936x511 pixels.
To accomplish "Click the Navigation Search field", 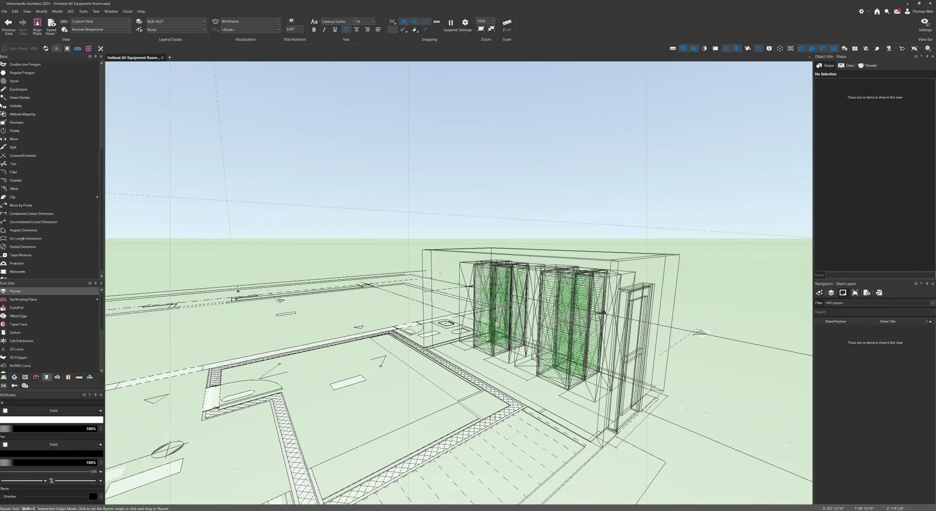I will coord(874,312).
